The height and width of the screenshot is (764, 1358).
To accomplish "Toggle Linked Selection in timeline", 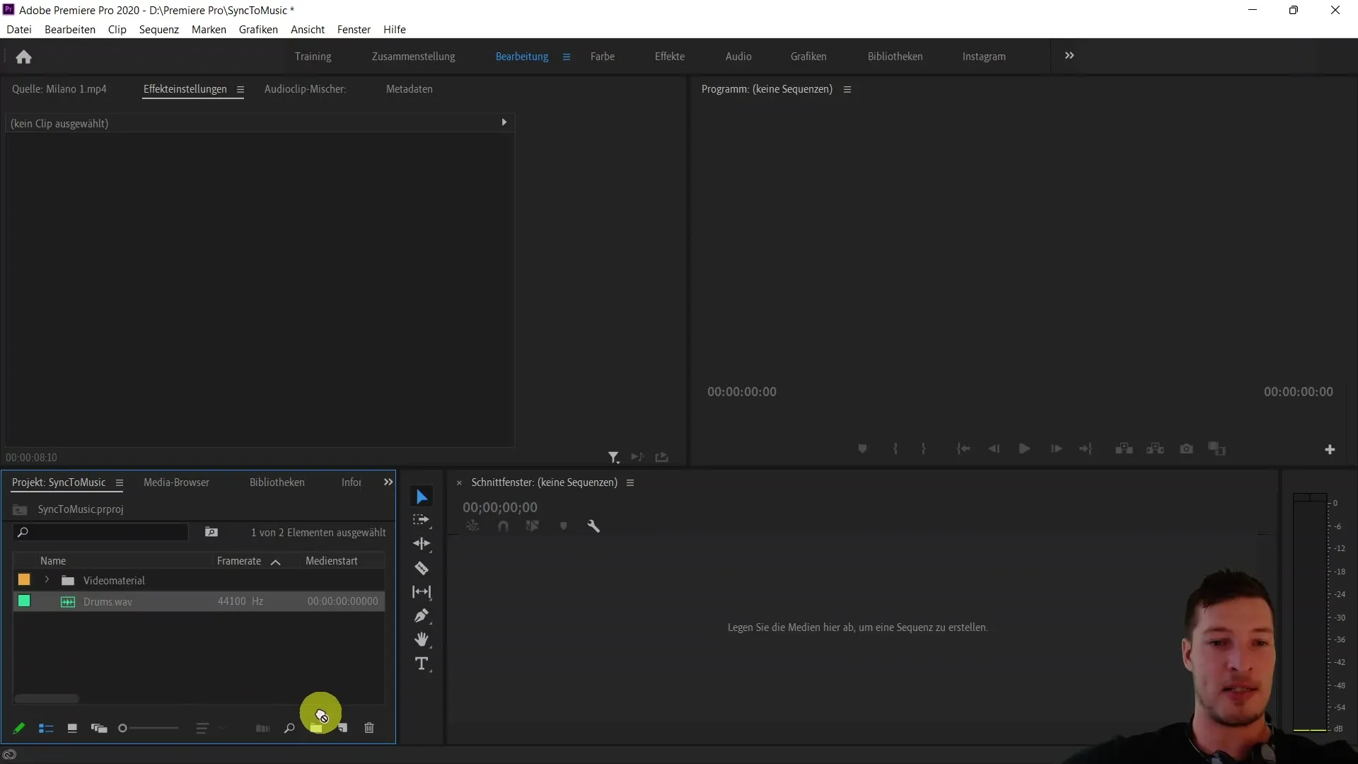I will coord(533,526).
